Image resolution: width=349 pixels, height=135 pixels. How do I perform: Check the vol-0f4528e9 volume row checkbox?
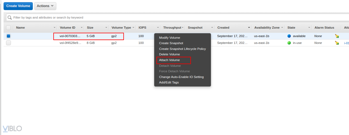click(x=8, y=43)
